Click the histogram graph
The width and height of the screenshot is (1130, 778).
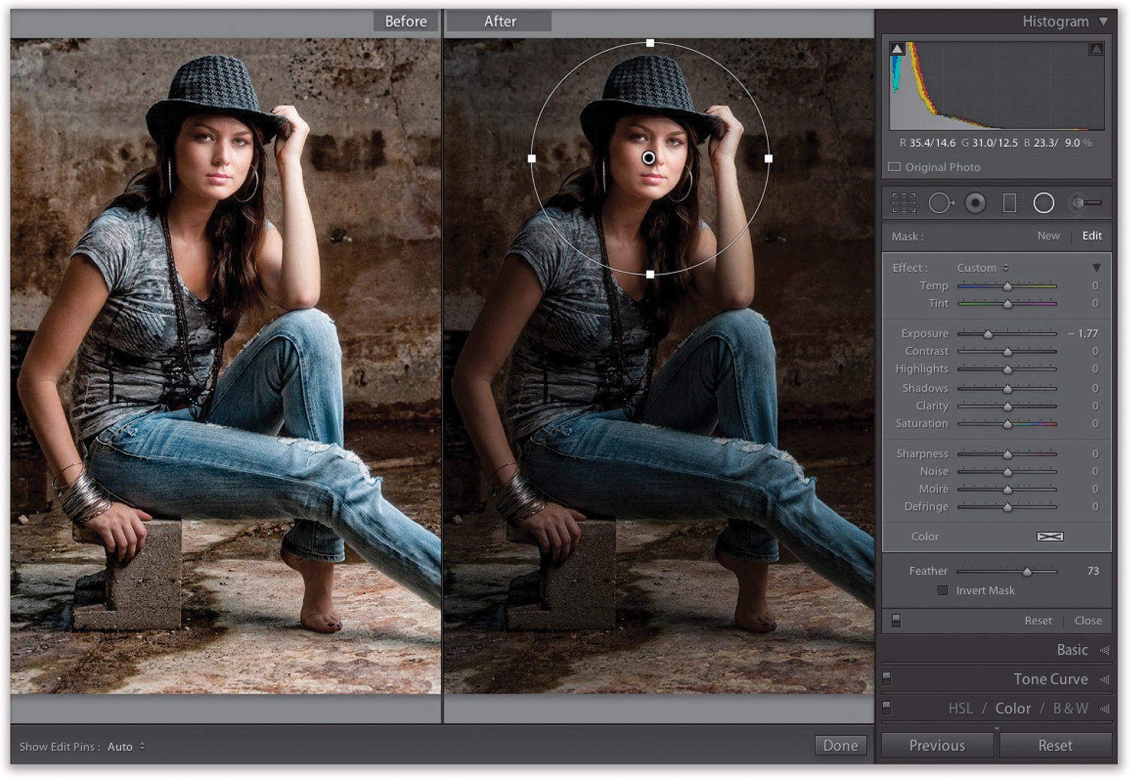click(x=997, y=86)
